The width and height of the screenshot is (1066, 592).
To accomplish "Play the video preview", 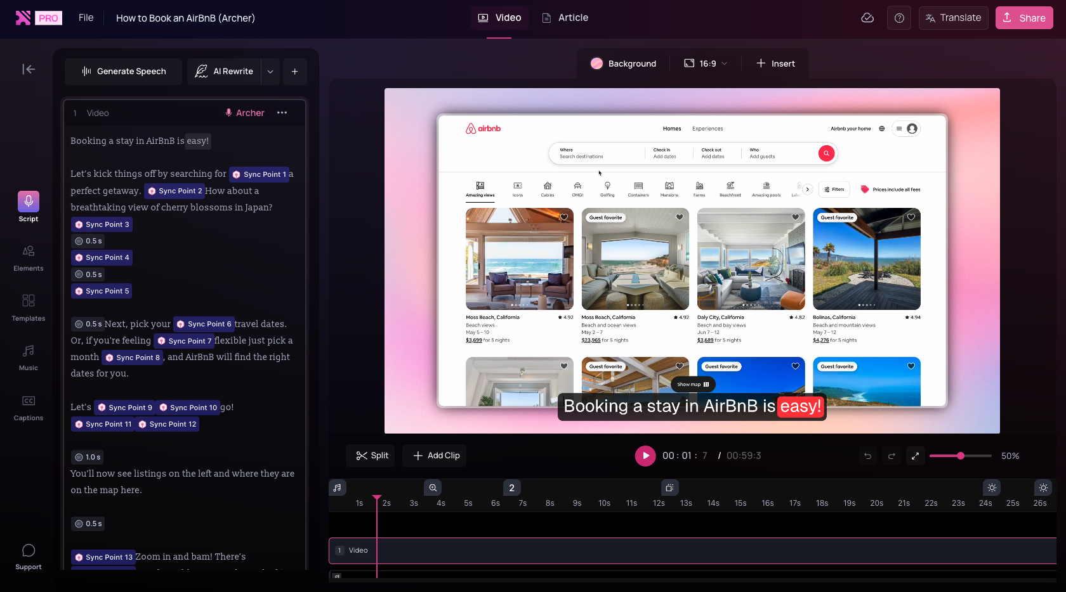I will point(645,456).
